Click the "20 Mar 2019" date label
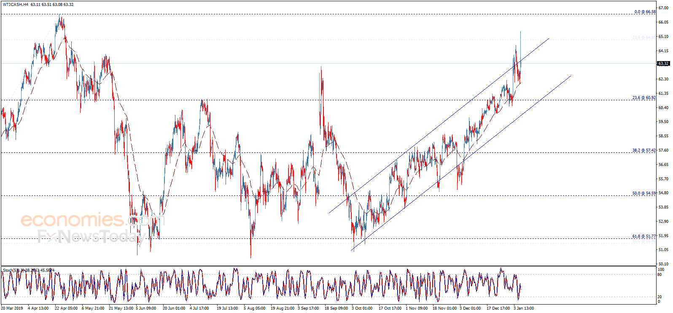The height and width of the screenshot is (313, 673). (12, 308)
